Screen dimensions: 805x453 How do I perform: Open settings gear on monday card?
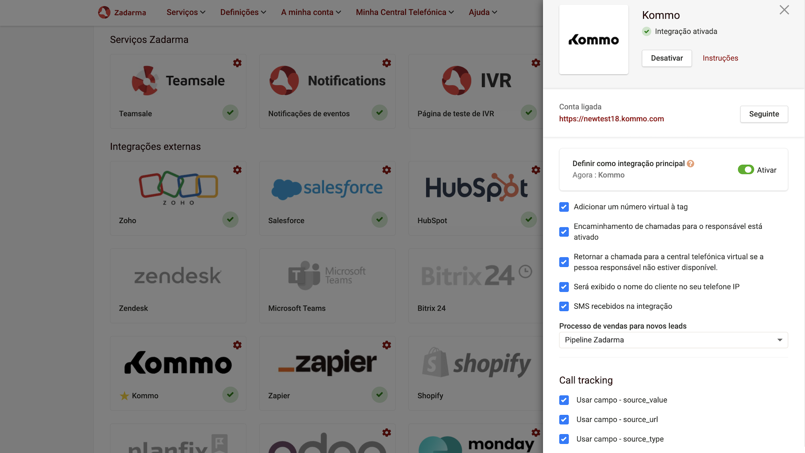click(x=536, y=432)
